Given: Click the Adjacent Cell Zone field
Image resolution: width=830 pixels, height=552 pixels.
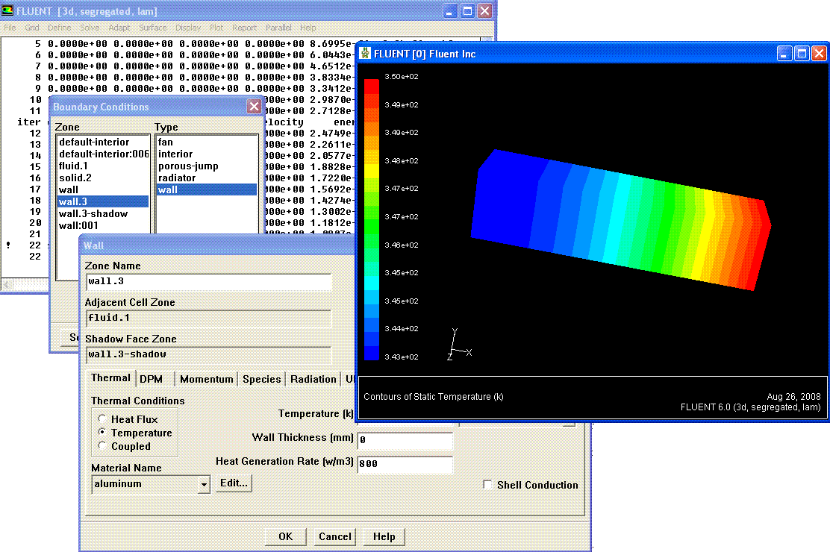Looking at the screenshot, I should tap(208, 318).
